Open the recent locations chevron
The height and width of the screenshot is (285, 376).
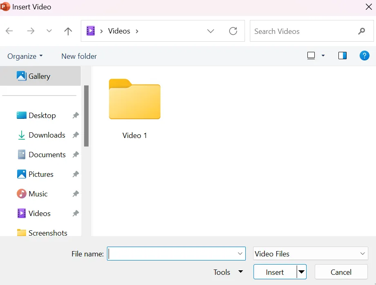(x=49, y=31)
